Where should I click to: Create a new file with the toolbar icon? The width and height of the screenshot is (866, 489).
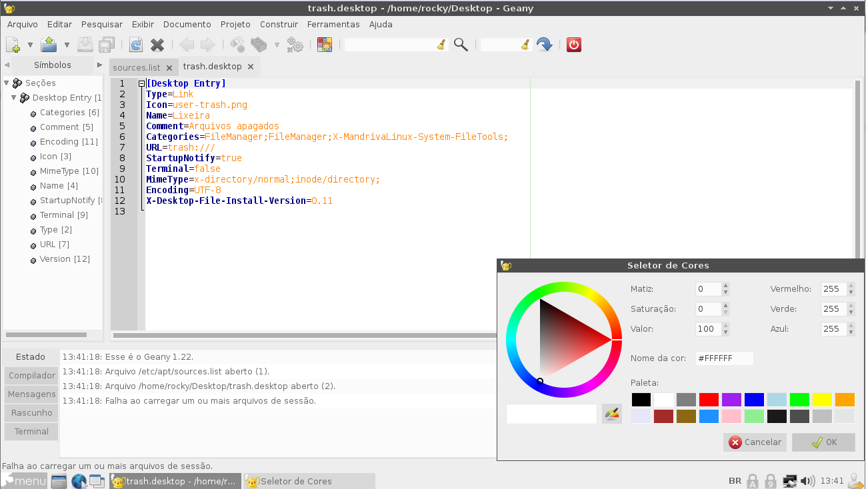pos(13,45)
